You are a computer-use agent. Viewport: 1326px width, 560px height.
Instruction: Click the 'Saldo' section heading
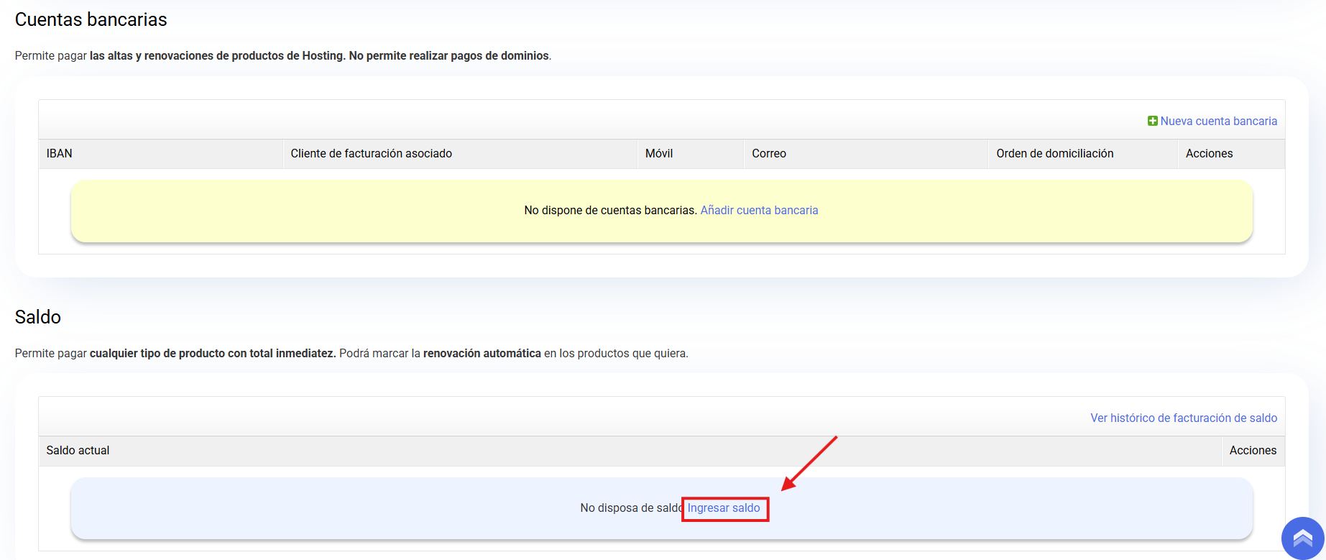click(38, 317)
